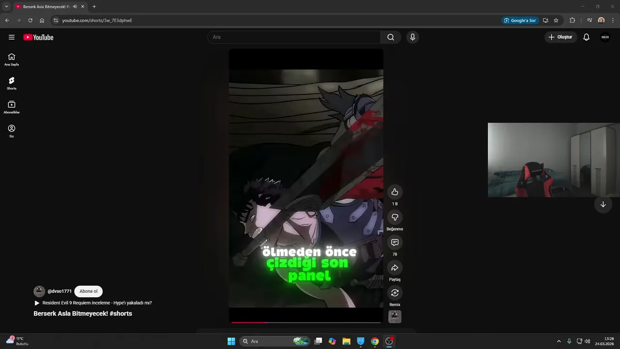The width and height of the screenshot is (620, 349).
Task: Open taskbar volume speaker icon
Action: (x=587, y=341)
